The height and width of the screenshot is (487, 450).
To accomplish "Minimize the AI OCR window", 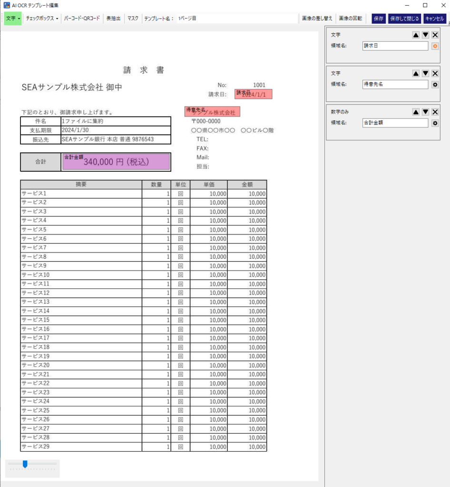I will tap(407, 5).
